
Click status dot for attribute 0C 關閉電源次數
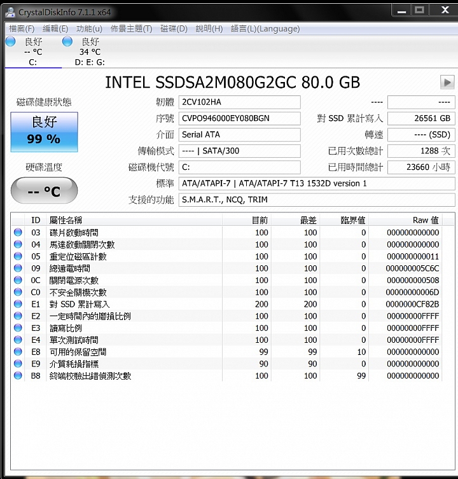pyautogui.click(x=18, y=280)
